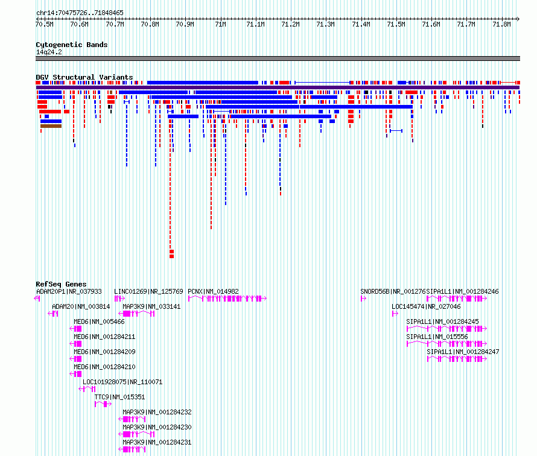Screen dimensions: 537x456
Task: Open the MED6|NM_001284210 gene label
Action: pos(104,367)
